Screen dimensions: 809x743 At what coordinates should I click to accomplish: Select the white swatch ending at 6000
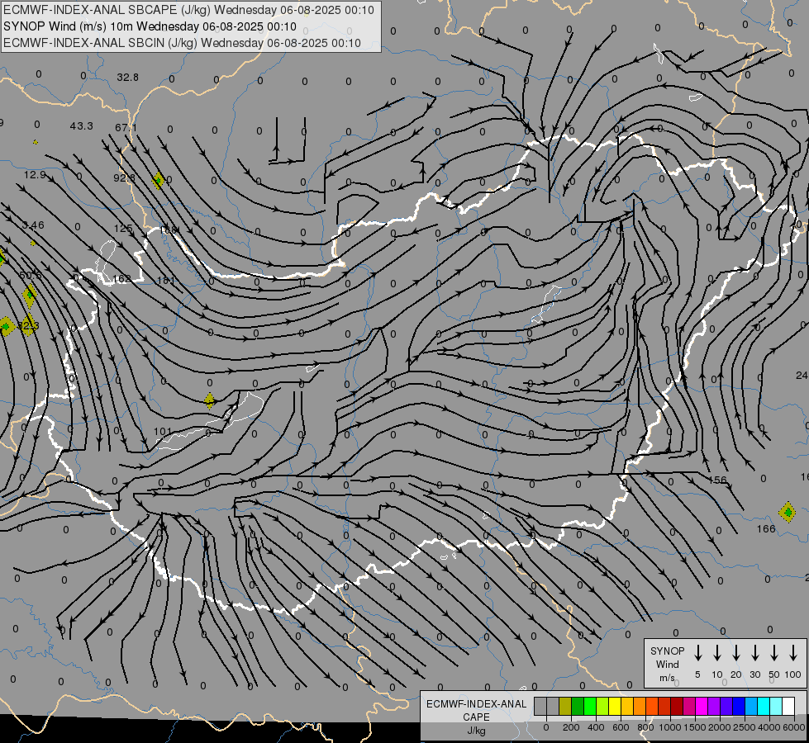tap(788, 706)
